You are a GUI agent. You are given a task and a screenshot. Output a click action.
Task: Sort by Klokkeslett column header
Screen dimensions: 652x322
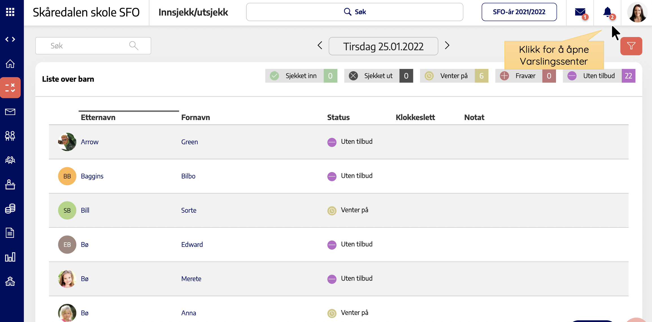point(415,118)
